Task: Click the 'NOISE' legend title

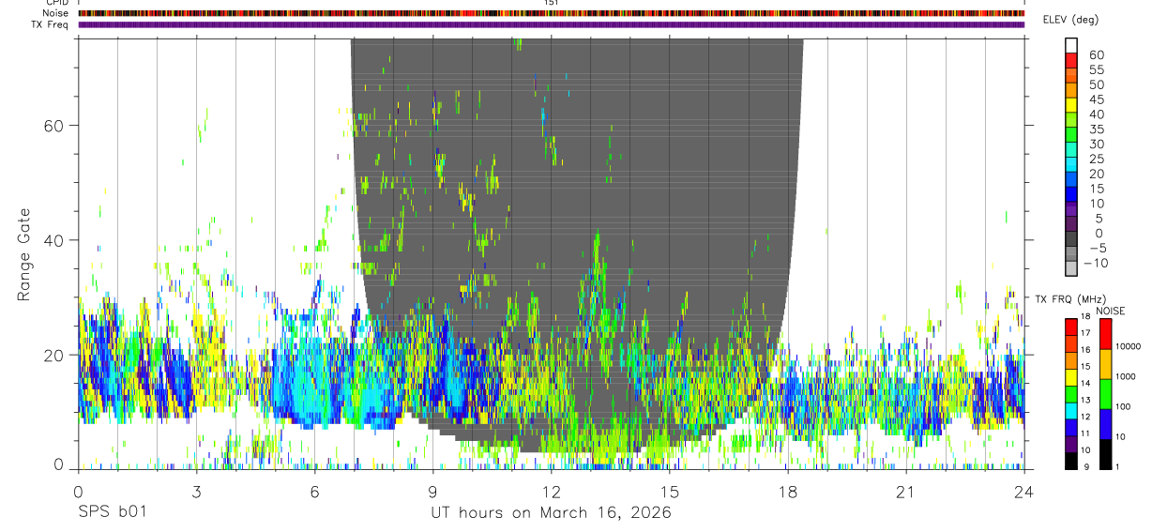Action: (x=1111, y=312)
